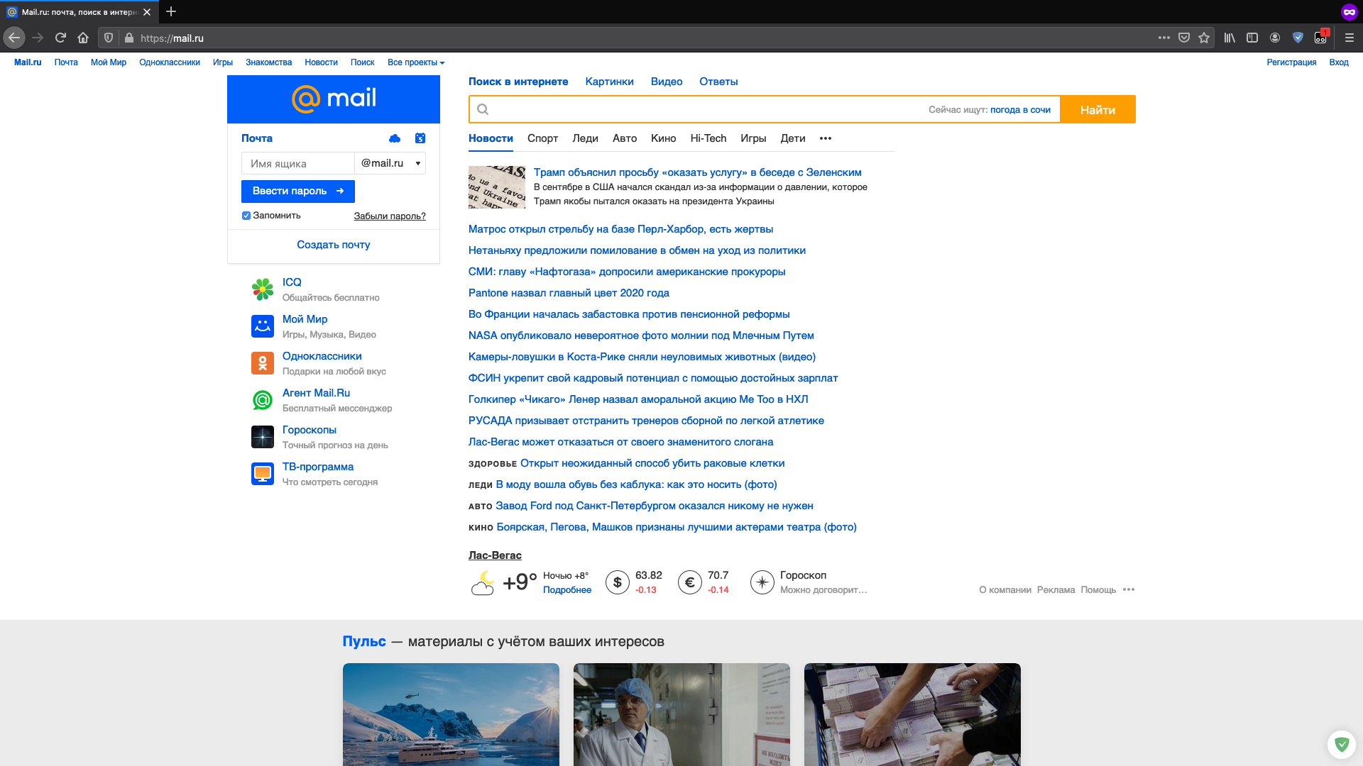Open Облако with the cloud icon
The image size is (1363, 766).
(x=395, y=139)
